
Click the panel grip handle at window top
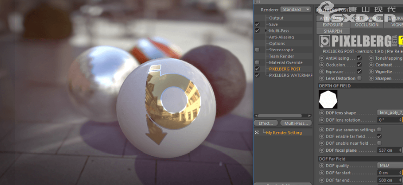[257, 2]
